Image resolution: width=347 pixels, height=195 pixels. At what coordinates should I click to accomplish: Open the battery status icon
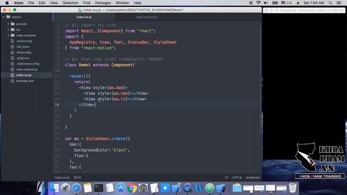275,3
